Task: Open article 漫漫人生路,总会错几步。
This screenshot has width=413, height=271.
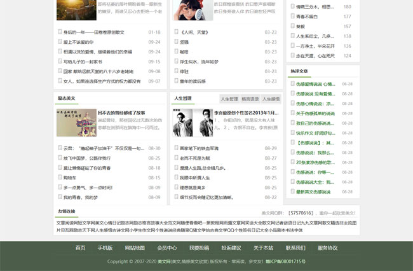Action: [203, 168]
